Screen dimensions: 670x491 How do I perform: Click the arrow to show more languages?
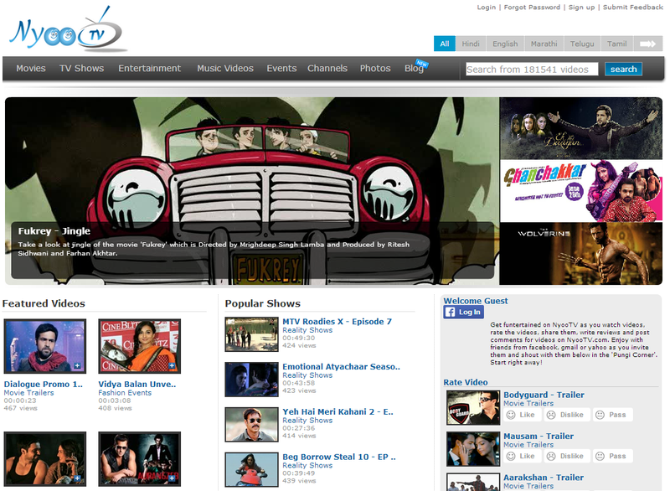click(x=647, y=44)
